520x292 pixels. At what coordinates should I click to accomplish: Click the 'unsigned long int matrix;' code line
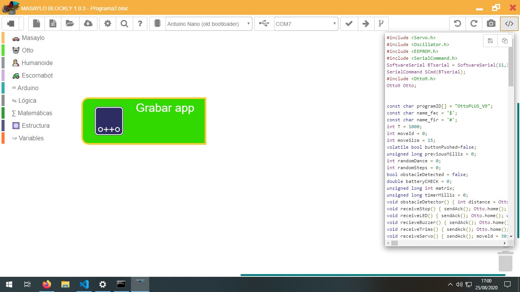[x=421, y=188]
